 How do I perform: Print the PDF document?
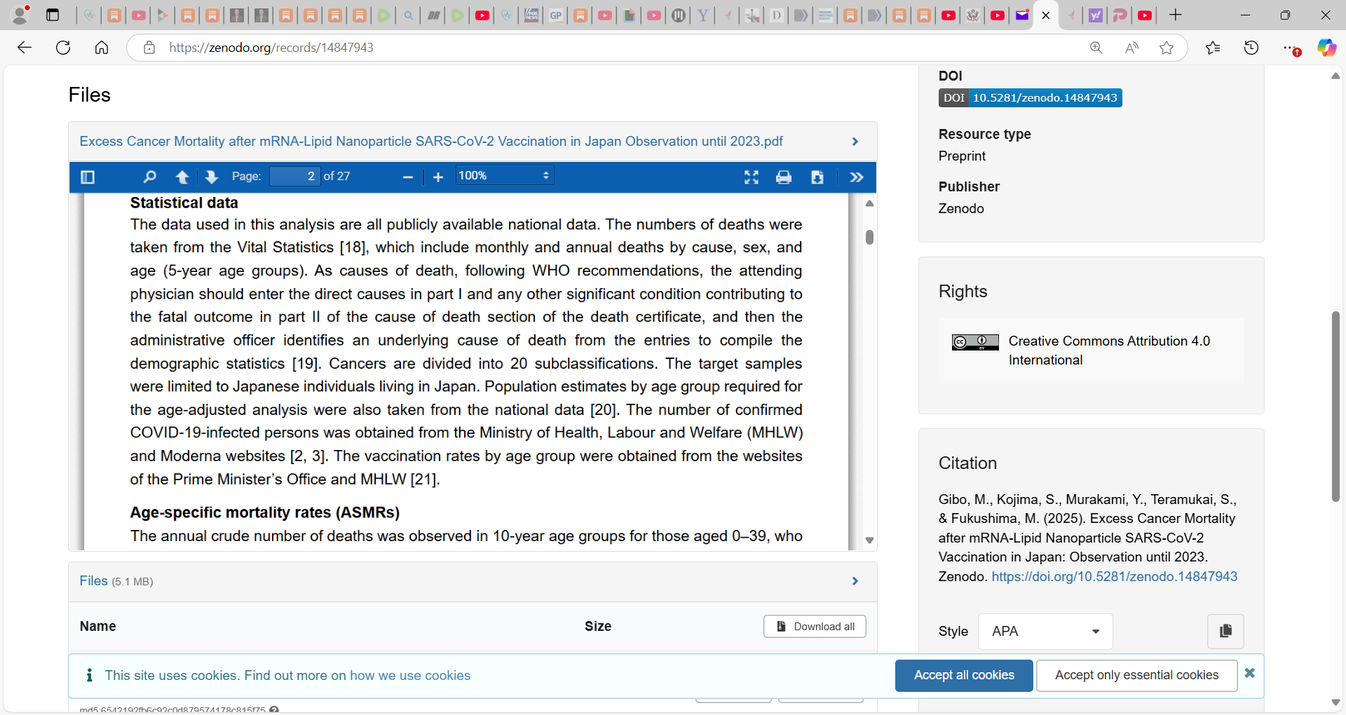[x=784, y=177]
